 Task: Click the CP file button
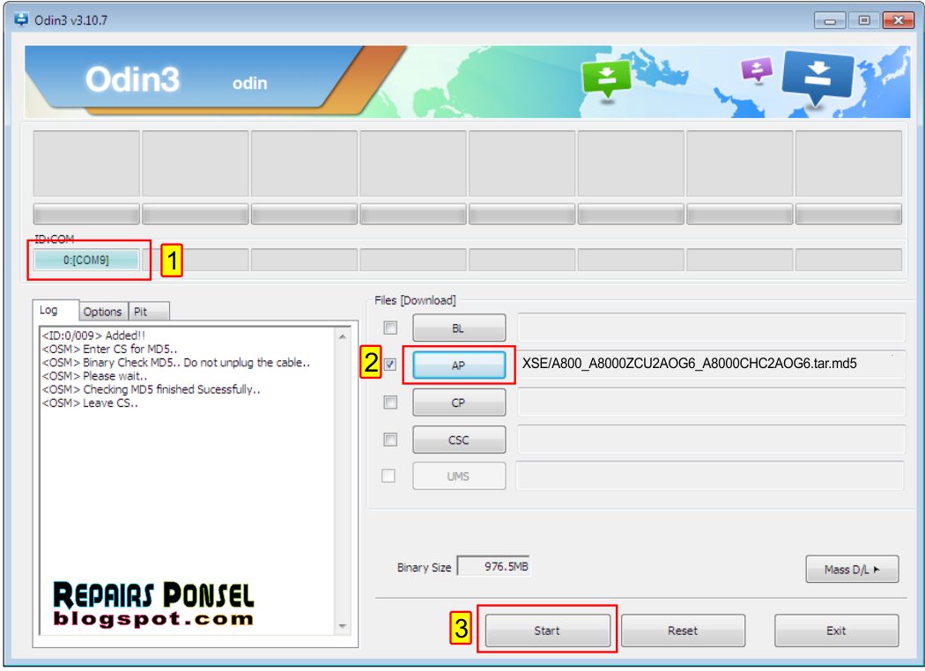[459, 402]
